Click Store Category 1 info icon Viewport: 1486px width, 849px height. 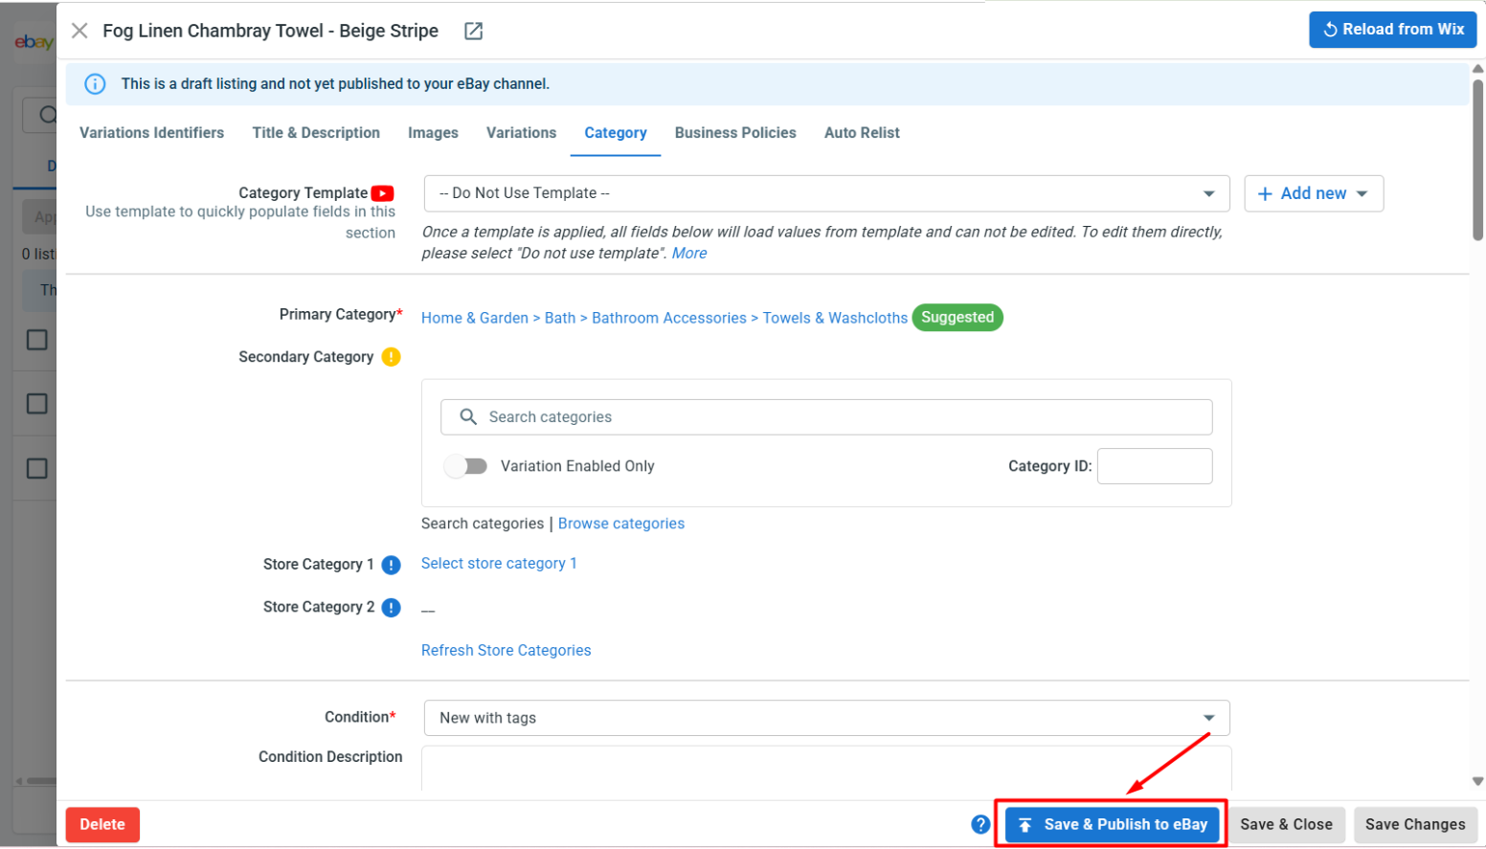[x=391, y=565]
